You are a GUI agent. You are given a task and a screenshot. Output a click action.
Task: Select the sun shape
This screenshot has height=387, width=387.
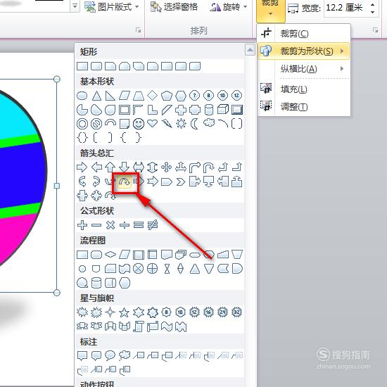coord(181,123)
